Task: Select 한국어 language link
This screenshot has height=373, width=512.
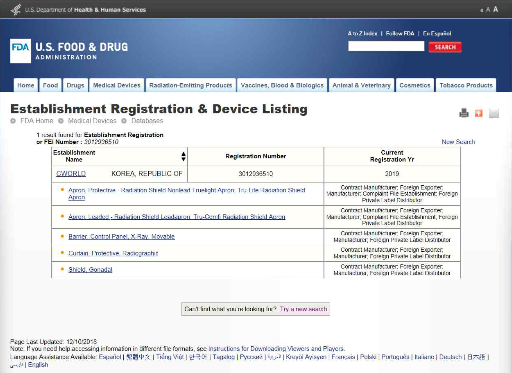Action: [198, 357]
